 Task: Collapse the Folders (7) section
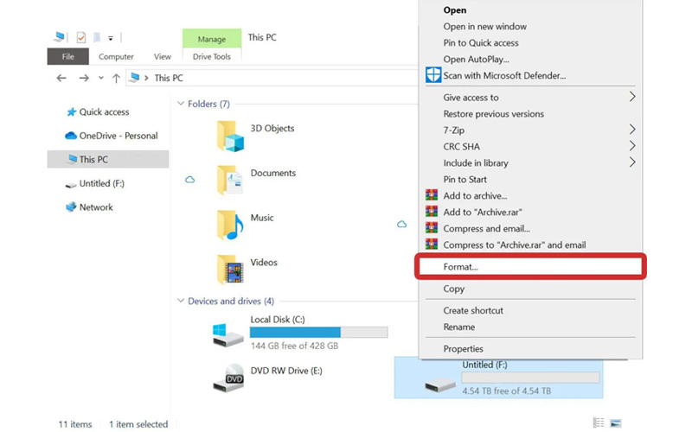pyautogui.click(x=181, y=104)
